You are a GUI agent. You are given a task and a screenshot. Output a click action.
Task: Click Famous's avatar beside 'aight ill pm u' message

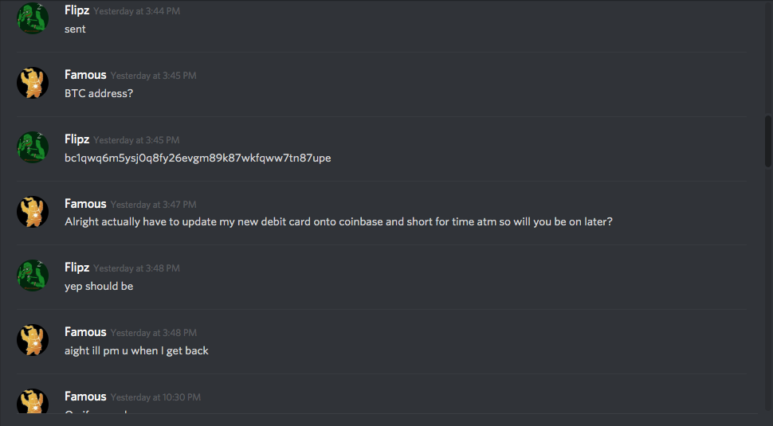(x=33, y=340)
